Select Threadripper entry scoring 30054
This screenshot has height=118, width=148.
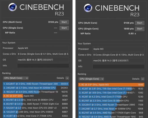click(x=36, y=84)
